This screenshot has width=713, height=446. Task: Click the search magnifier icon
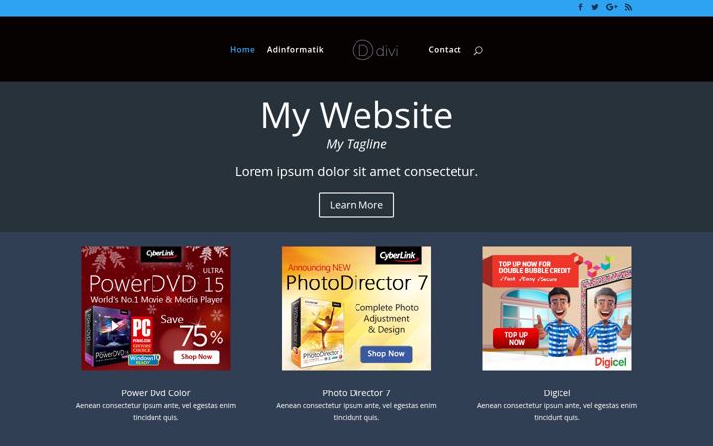(478, 51)
